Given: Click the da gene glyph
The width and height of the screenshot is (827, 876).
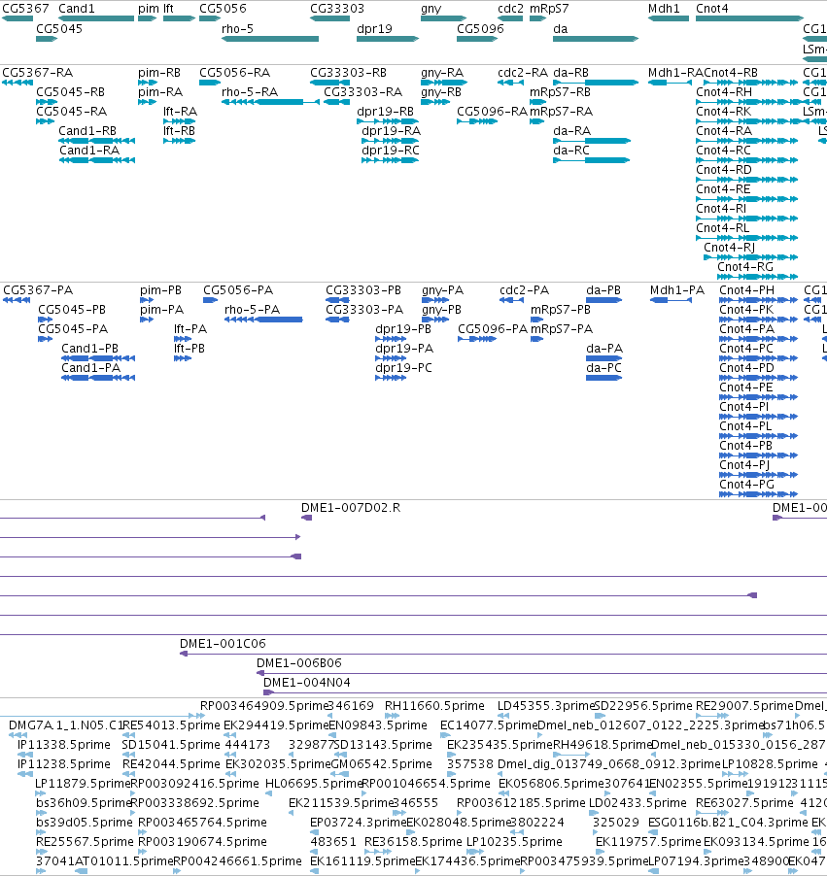Looking at the screenshot, I should point(596,39).
